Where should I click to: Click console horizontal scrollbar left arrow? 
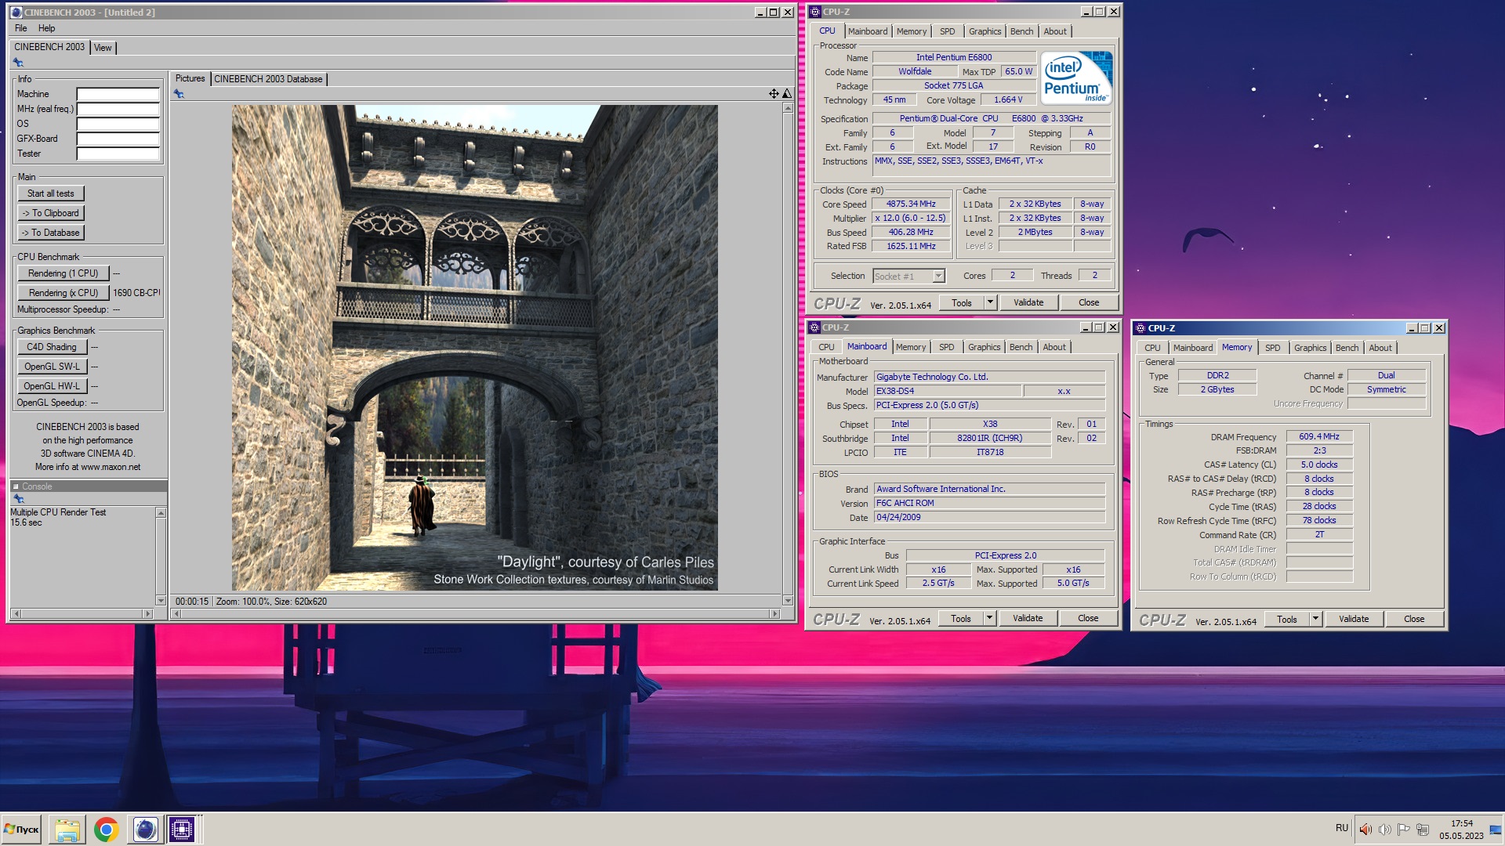click(x=16, y=614)
